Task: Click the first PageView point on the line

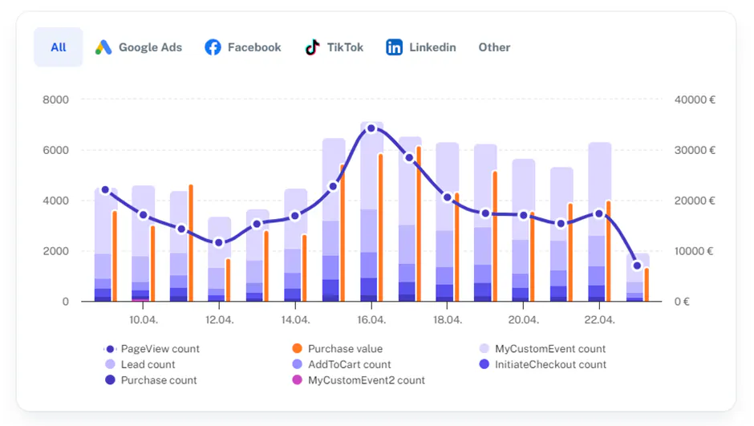Action: click(105, 190)
